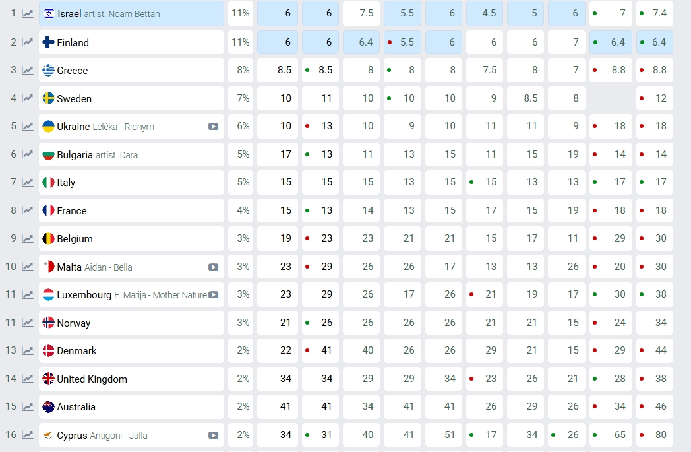Play the Cyprus Antigoni Jalla video

point(213,436)
